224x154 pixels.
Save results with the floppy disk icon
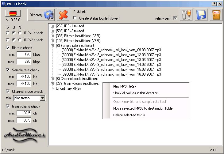pyautogui.click(x=201, y=15)
